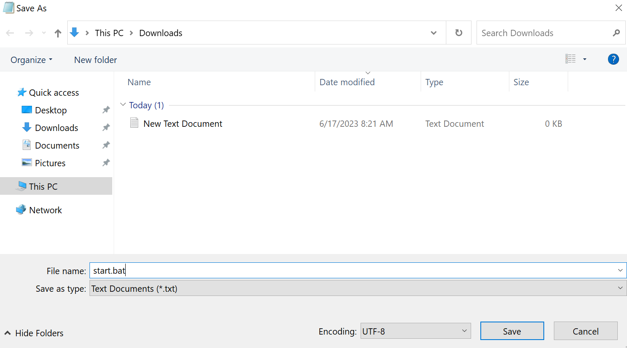Screen dimensions: 627x348
Task: Select the New Text Document file
Action: click(x=182, y=124)
